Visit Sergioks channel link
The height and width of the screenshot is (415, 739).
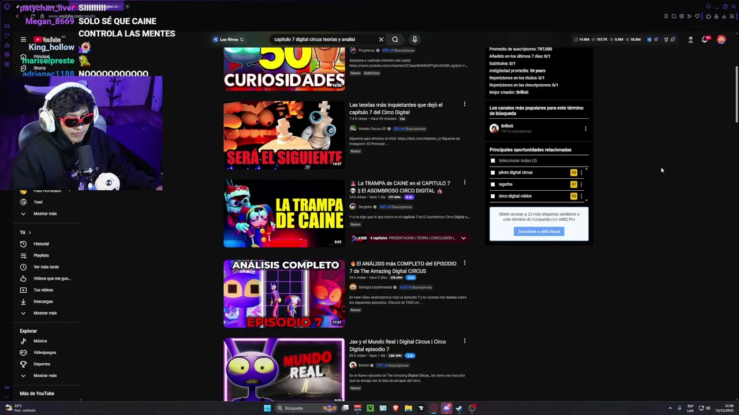pyautogui.click(x=365, y=207)
